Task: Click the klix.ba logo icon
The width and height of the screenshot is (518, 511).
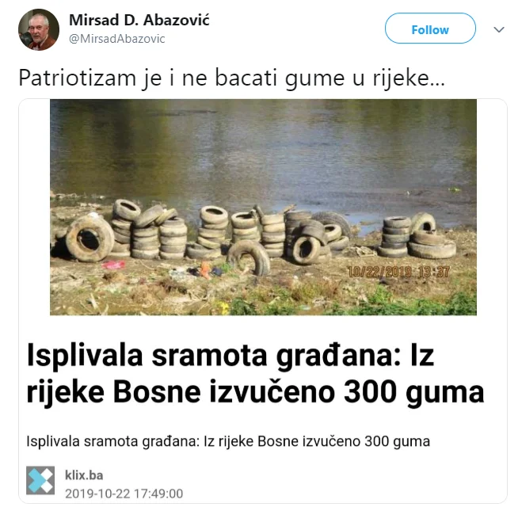Action: tap(40, 480)
